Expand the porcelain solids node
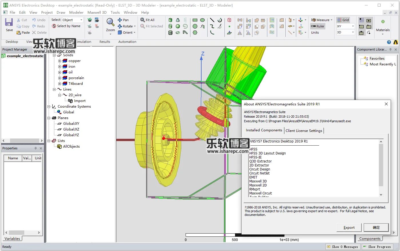400x251 pixels. tap(60, 78)
